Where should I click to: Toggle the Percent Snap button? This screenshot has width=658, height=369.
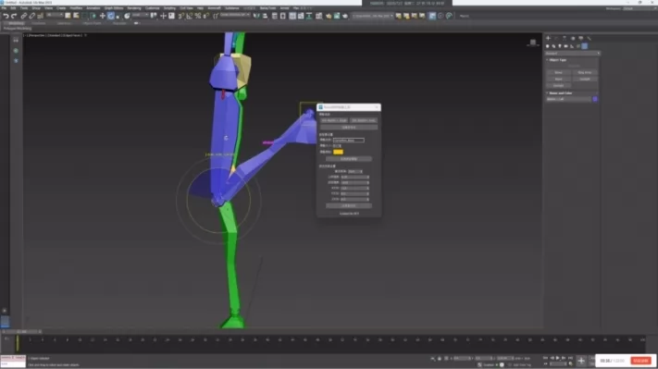[198, 16]
